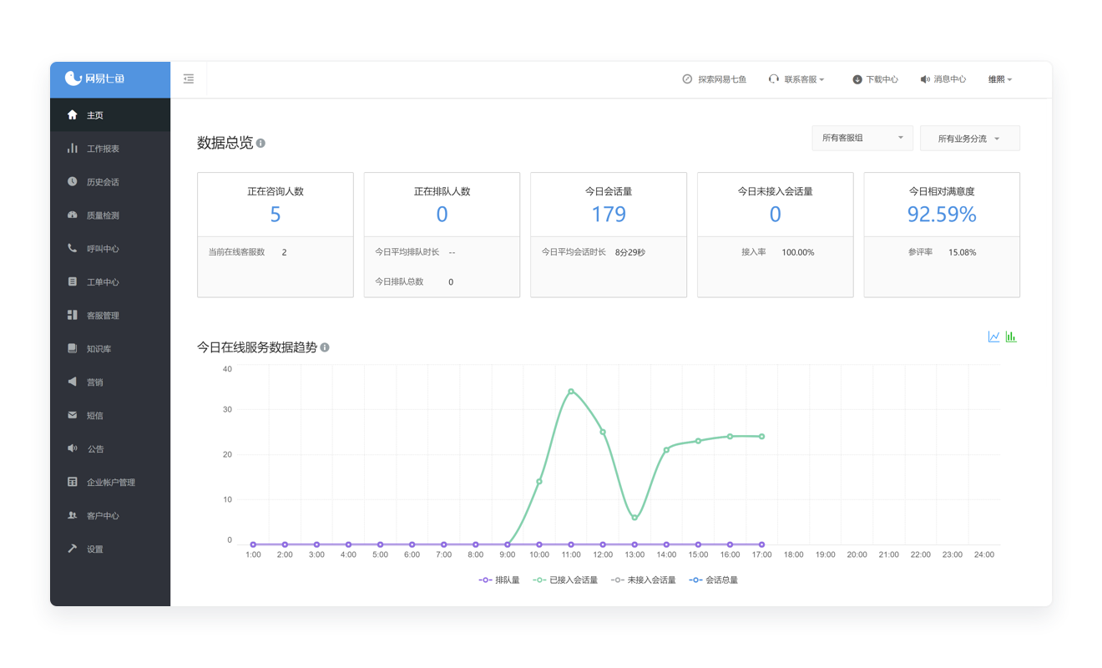This screenshot has height=668, width=1102.
Task: Toggle 已接入会话量 series in legend
Action: click(565, 579)
